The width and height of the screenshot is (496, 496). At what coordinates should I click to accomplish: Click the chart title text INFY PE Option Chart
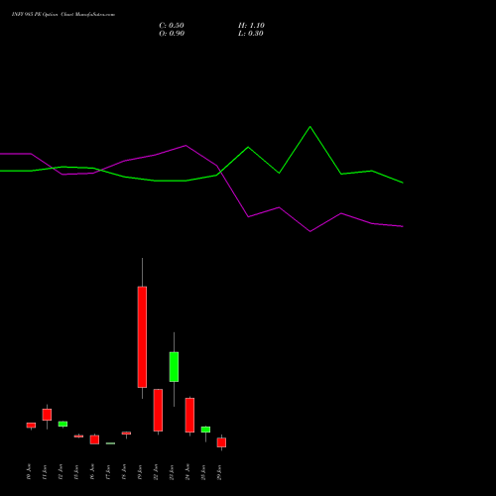[x=63, y=15]
